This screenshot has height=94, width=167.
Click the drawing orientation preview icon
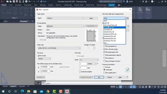[x=127, y=70]
